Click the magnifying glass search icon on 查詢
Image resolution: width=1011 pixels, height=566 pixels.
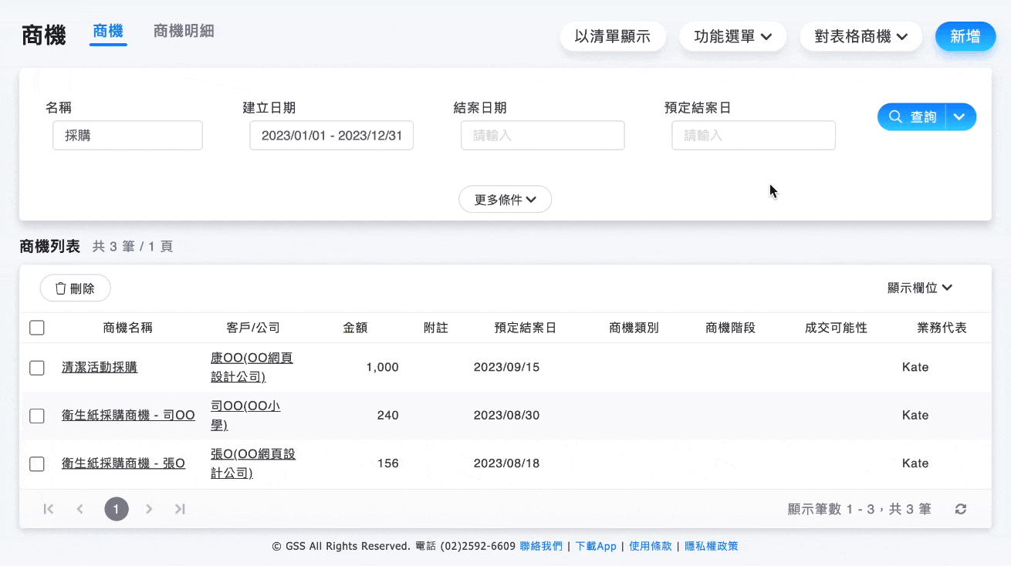point(896,116)
